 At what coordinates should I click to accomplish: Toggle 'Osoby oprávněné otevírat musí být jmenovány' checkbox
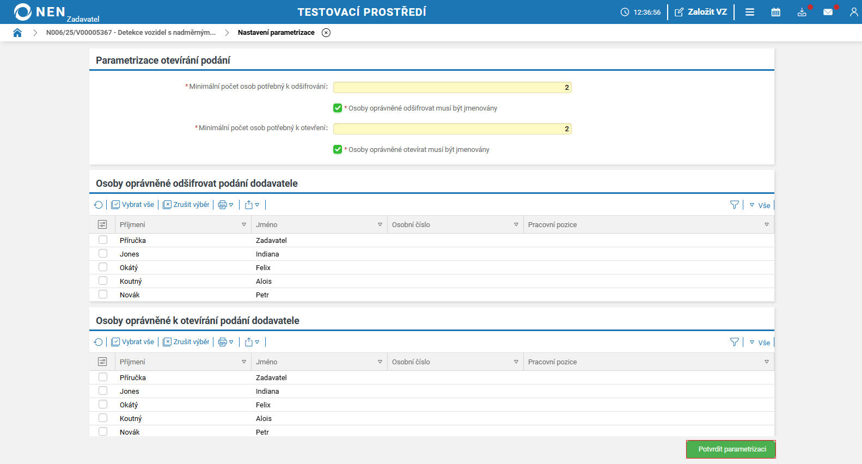[x=338, y=149]
